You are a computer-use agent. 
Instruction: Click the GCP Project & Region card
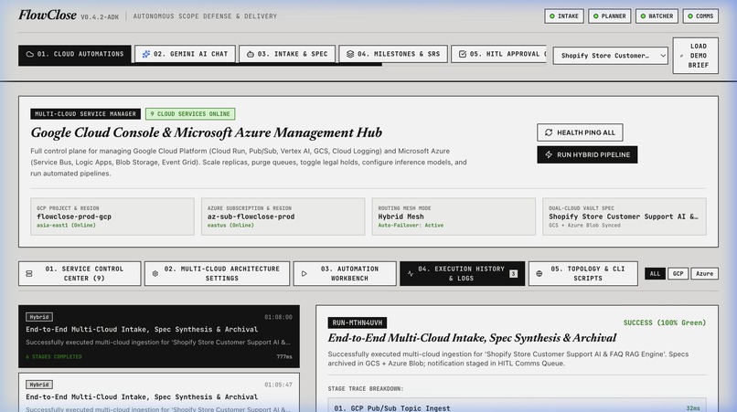[112, 217]
